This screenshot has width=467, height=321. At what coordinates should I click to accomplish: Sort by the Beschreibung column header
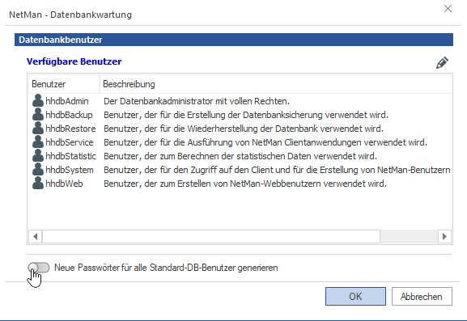(275, 84)
